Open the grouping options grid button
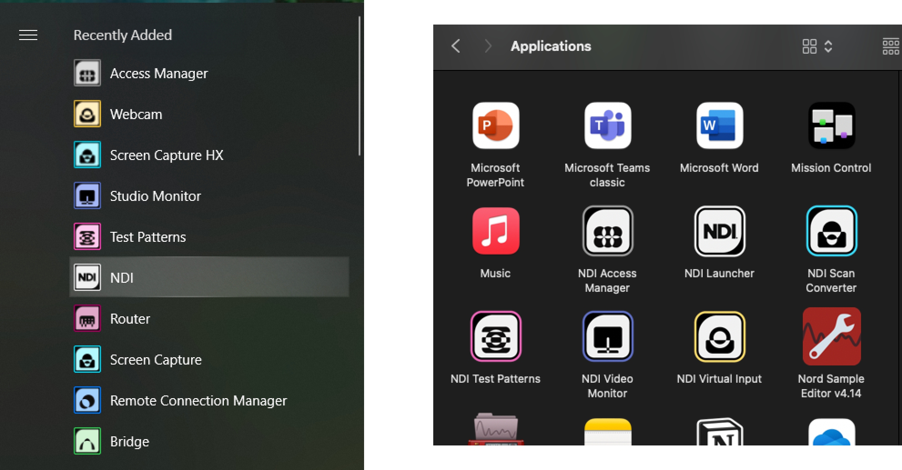 pos(890,46)
